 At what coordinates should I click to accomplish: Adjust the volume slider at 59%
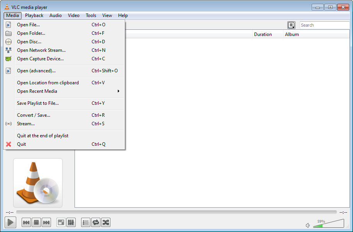click(329, 223)
